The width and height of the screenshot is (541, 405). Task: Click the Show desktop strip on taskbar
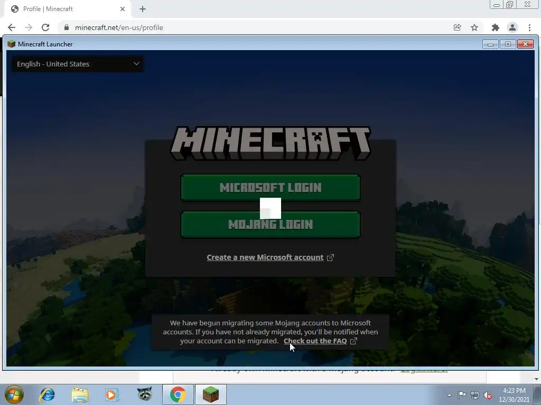click(x=537, y=394)
